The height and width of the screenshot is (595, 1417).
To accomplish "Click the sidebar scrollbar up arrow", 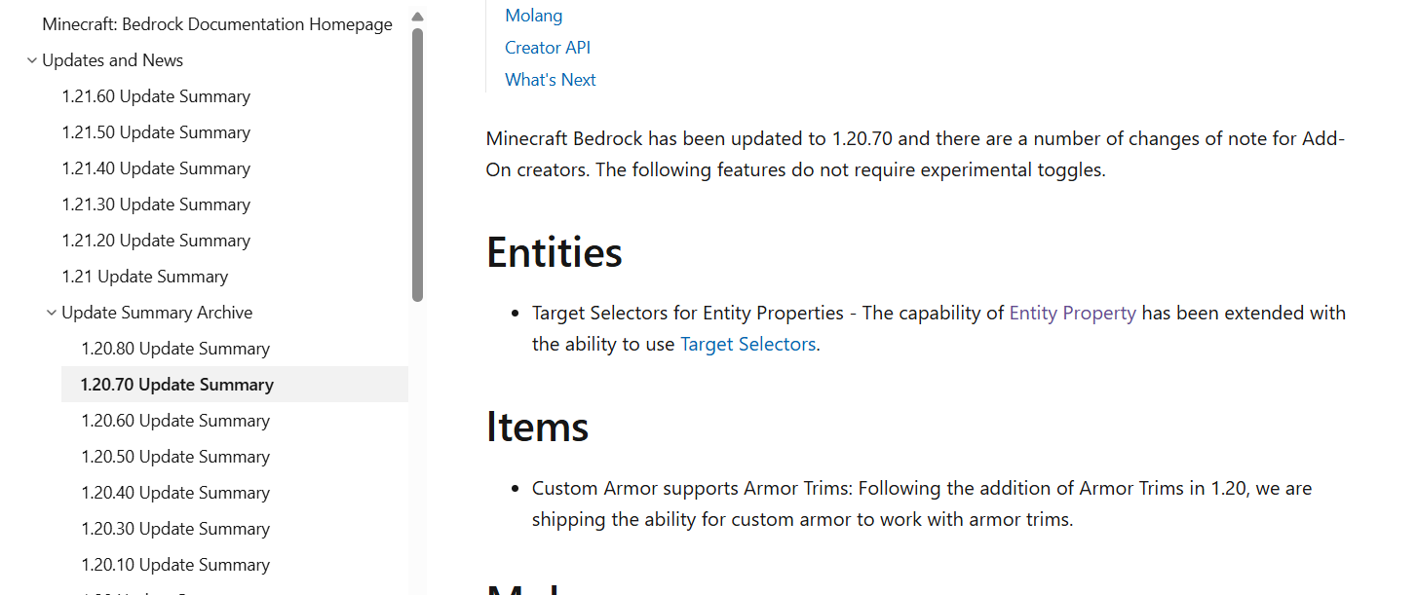I will pos(418,17).
